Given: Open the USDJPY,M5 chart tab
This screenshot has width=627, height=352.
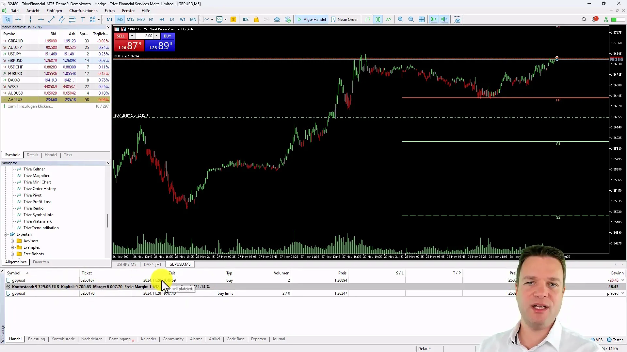Looking at the screenshot, I should point(126,264).
